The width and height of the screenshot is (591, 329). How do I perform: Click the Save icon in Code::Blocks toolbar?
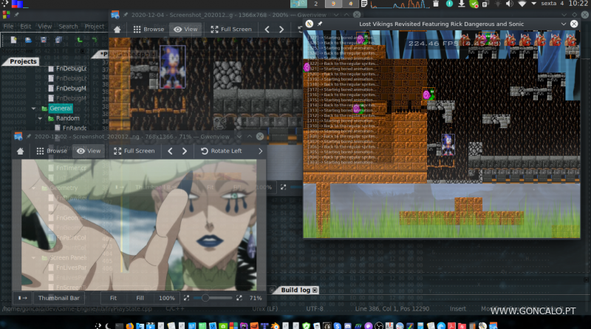click(44, 40)
